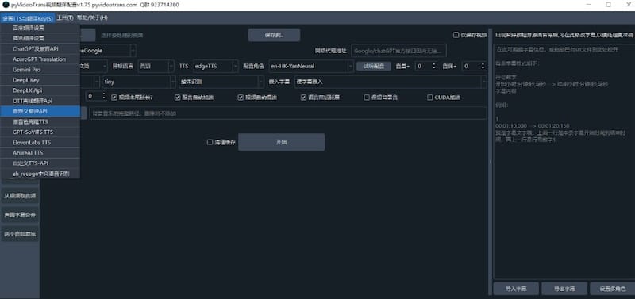Select GPT-SoVITS TTS menu entry
Viewport: 635px width, 299px height.
pyautogui.click(x=40, y=132)
